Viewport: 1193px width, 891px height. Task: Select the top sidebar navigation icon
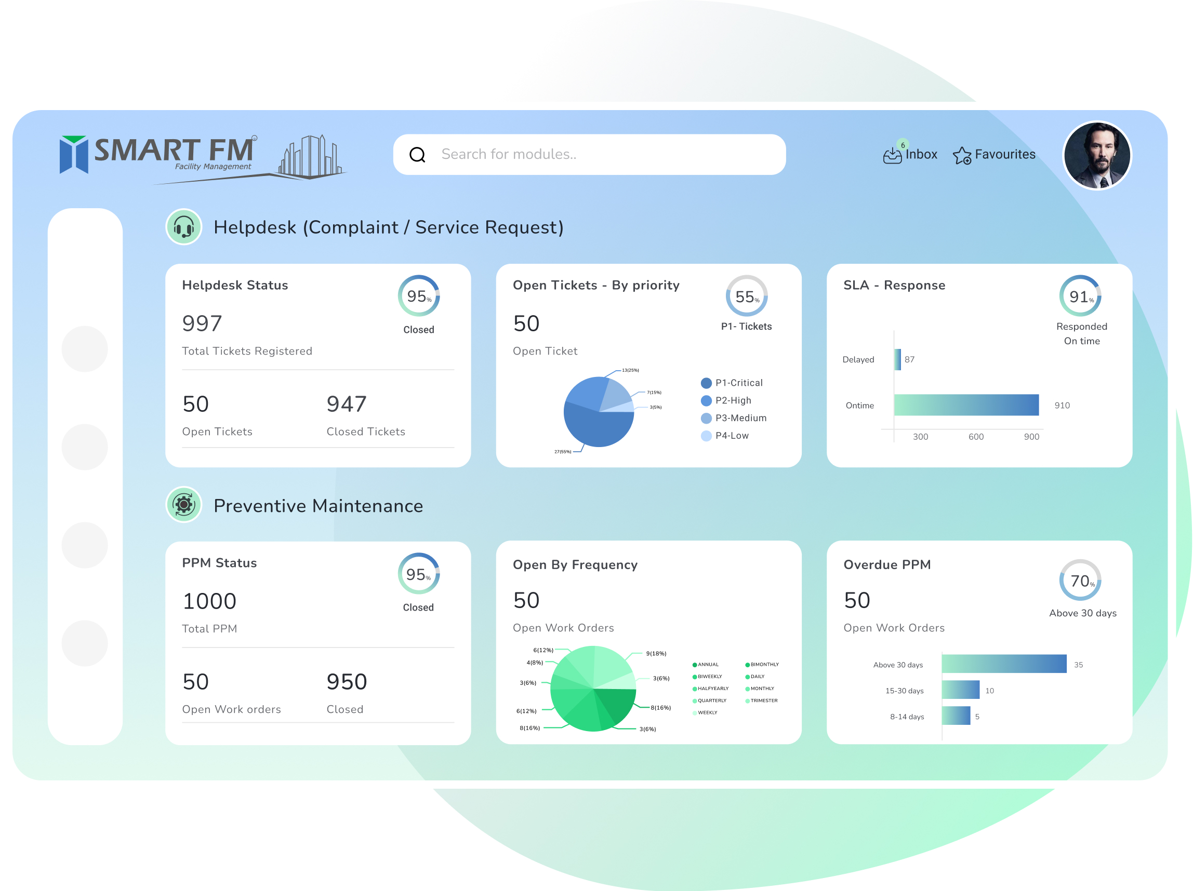pos(85,349)
